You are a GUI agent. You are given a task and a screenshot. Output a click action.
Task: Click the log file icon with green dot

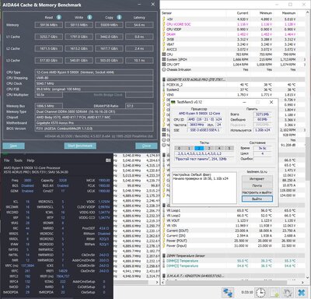pos(274,293)
